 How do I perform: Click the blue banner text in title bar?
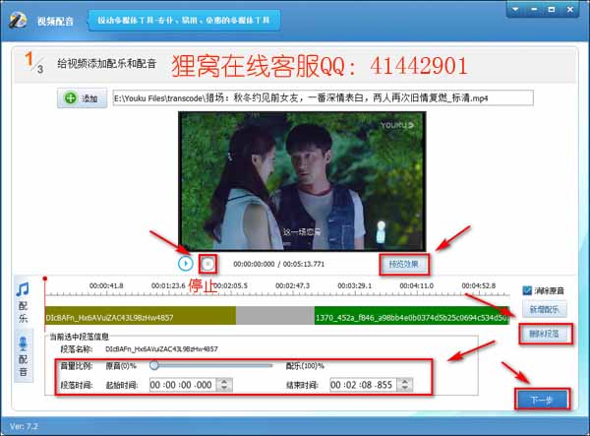(184, 21)
